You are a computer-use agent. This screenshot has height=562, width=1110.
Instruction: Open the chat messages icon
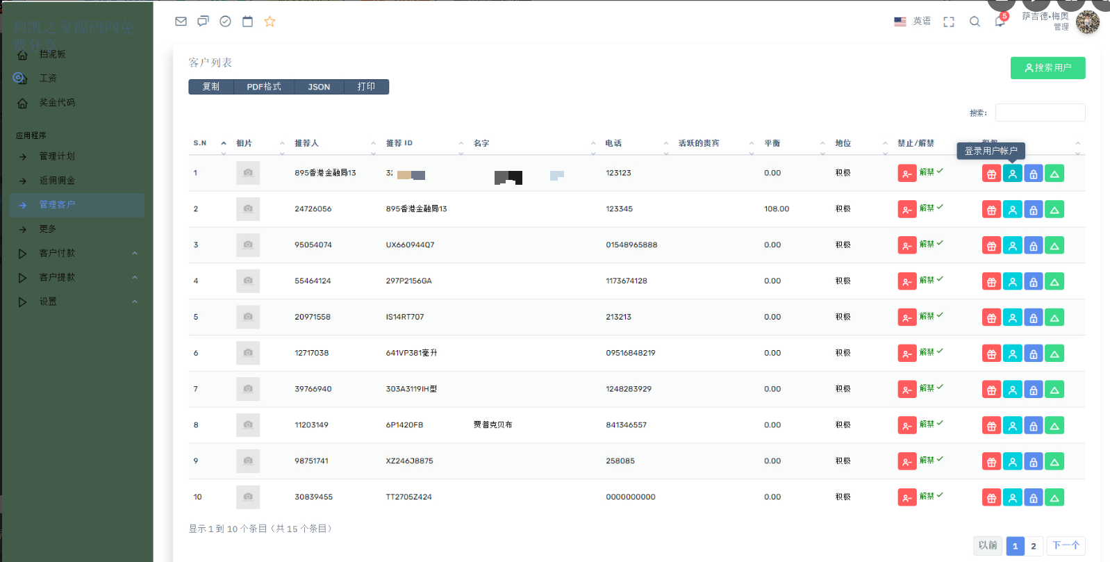tap(203, 22)
